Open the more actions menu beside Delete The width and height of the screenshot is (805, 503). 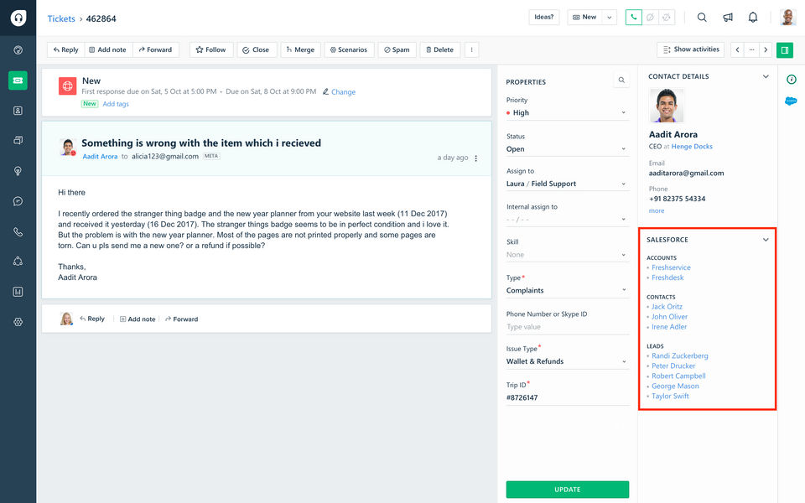click(472, 50)
